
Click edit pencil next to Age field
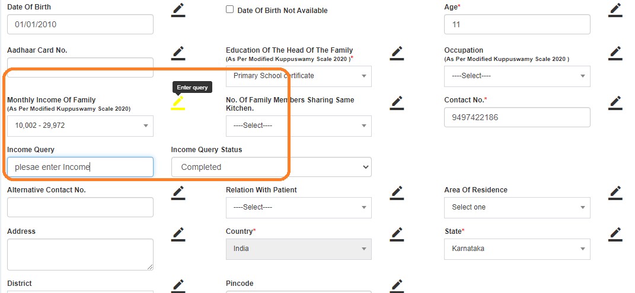click(x=615, y=9)
